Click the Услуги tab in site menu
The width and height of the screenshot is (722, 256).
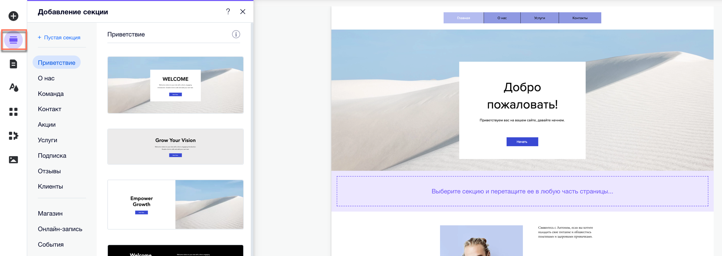539,18
